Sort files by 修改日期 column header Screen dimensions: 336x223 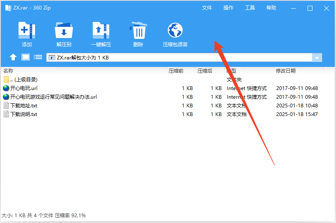pyautogui.click(x=286, y=71)
